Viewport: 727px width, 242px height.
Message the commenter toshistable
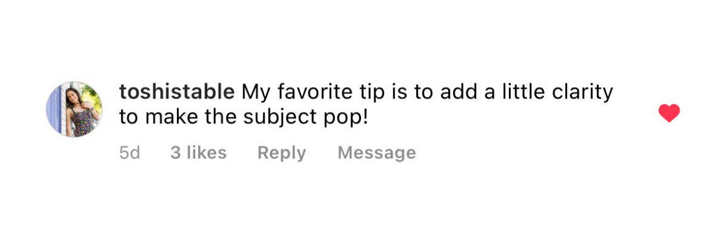(x=377, y=153)
